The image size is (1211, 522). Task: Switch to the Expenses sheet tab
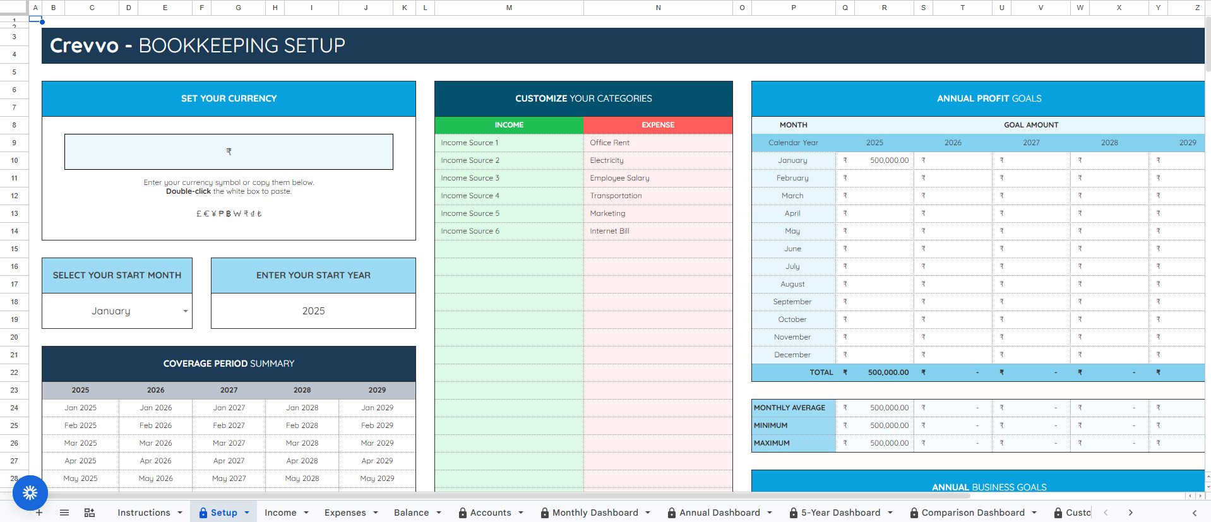(345, 513)
